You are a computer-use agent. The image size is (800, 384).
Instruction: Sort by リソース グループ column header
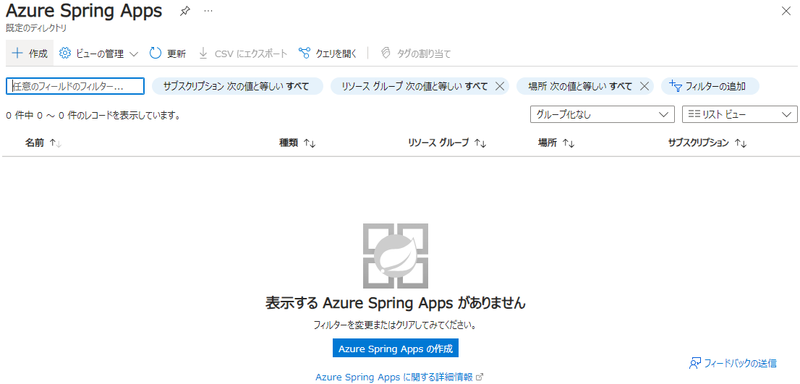pos(447,143)
